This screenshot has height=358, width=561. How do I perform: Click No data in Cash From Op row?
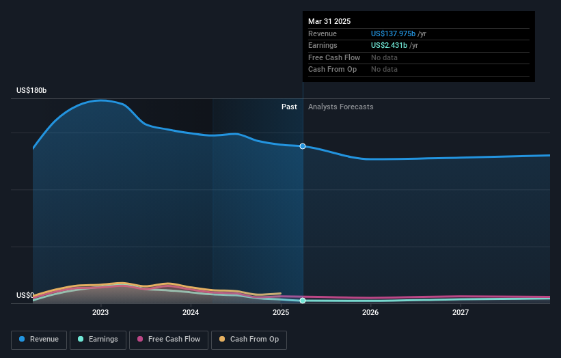coord(384,70)
